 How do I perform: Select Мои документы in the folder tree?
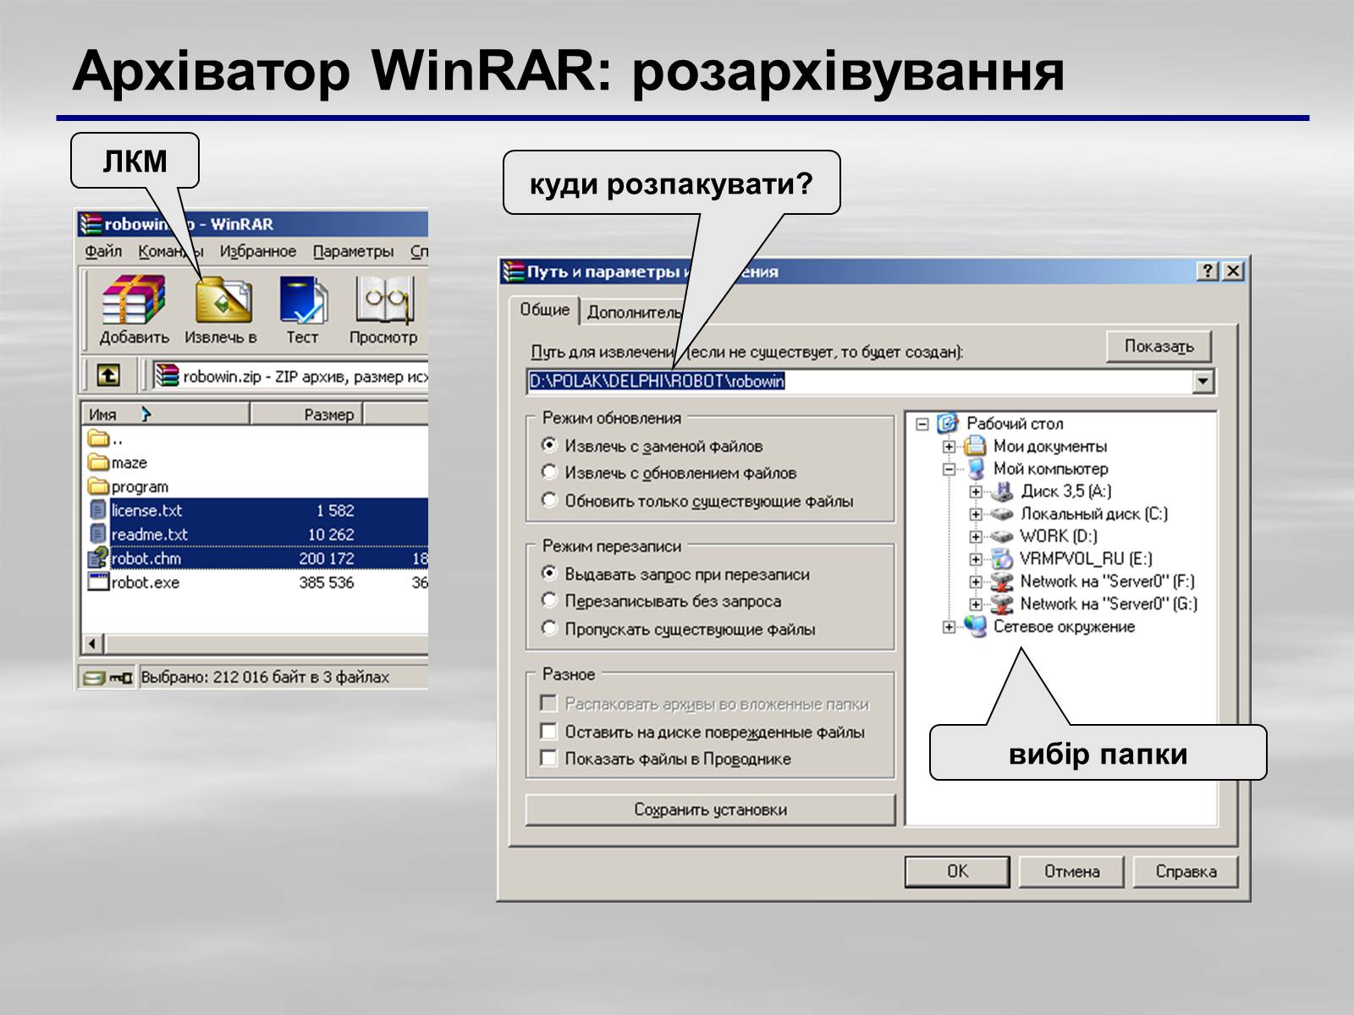tap(1049, 446)
